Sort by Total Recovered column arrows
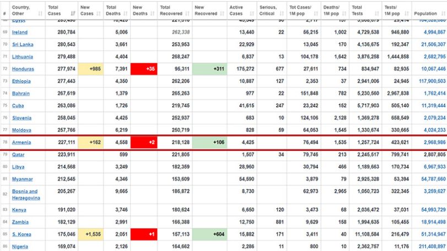447x251 pixels. [x=187, y=13]
